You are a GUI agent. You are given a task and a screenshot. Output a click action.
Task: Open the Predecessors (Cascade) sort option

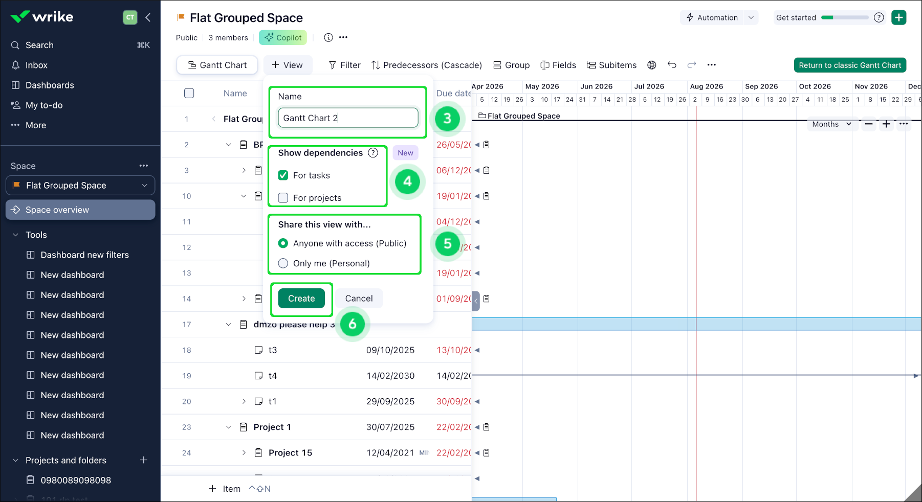tap(427, 65)
